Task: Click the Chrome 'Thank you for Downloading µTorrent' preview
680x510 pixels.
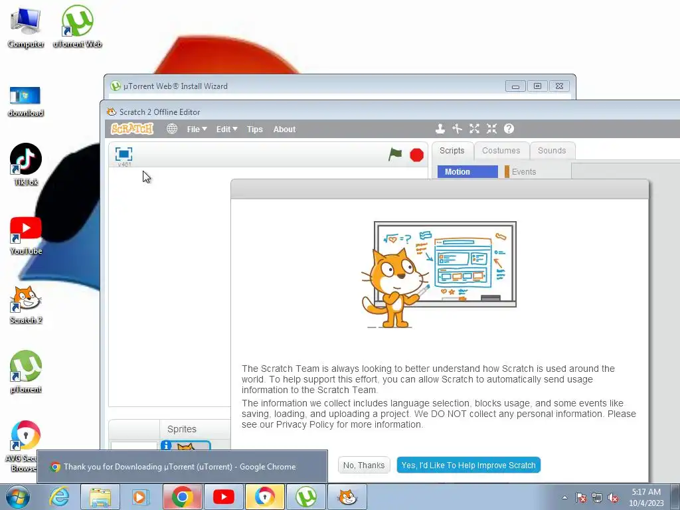Action: [182, 467]
